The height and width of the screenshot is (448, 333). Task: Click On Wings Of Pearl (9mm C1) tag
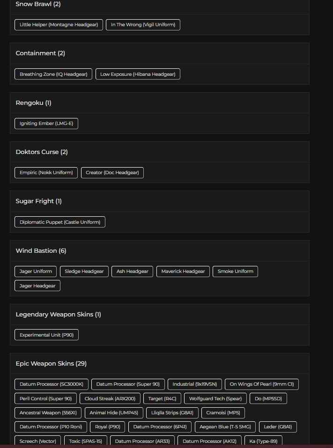click(261, 384)
